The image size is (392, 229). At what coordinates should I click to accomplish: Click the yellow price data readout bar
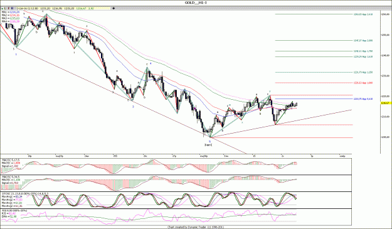point(63,8)
